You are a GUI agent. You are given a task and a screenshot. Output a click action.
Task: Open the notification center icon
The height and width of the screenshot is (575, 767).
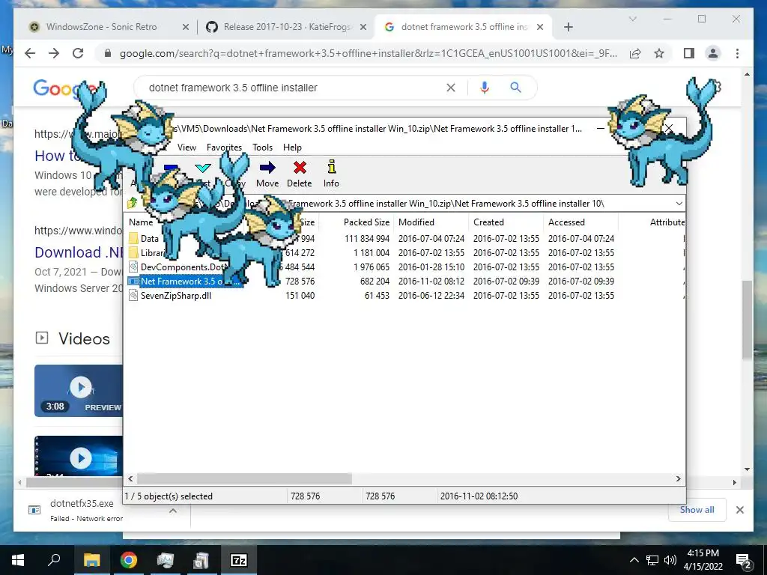tap(743, 560)
